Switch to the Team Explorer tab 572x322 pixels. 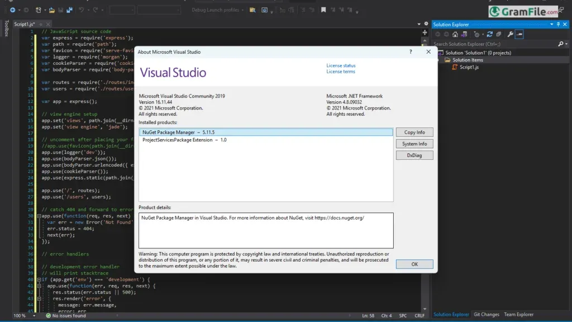(518, 314)
